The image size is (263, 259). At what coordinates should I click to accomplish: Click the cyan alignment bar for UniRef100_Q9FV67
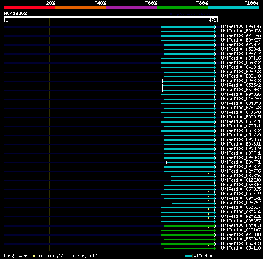click(x=193, y=203)
